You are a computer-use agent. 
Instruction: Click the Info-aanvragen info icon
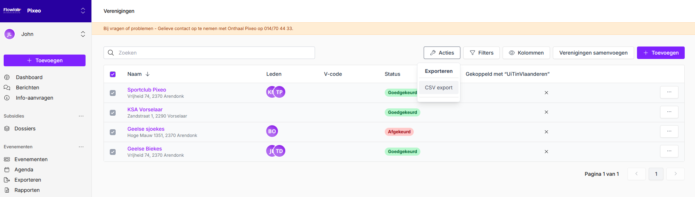7,98
